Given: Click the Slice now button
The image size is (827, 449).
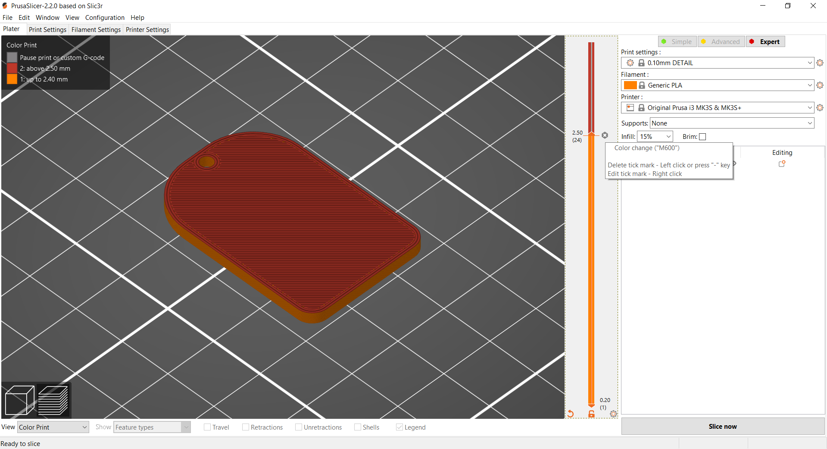Looking at the screenshot, I should pos(723,426).
